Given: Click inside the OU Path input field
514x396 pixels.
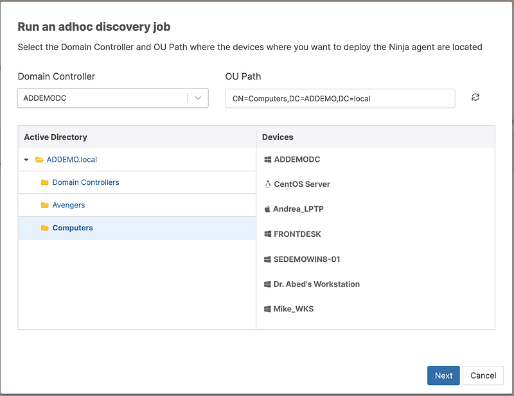Looking at the screenshot, I should [x=341, y=98].
